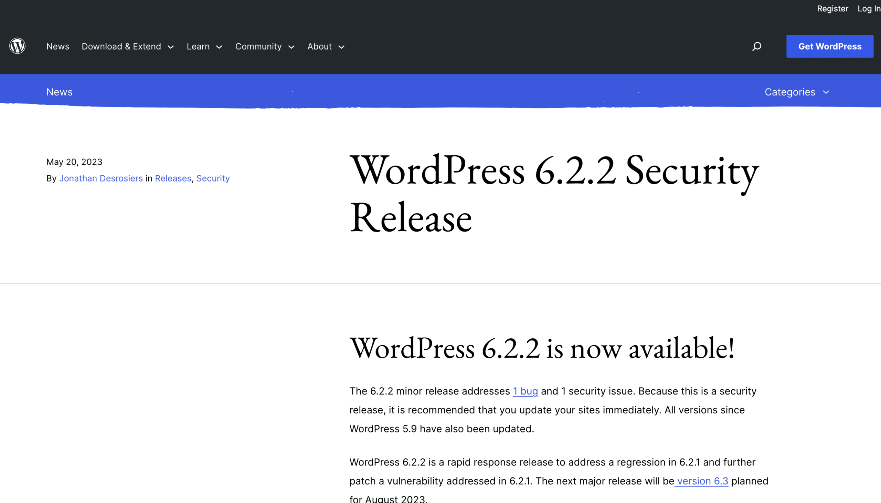Open author Jonathan Desrosiers link
Screen dimensions: 881x503
[101, 178]
